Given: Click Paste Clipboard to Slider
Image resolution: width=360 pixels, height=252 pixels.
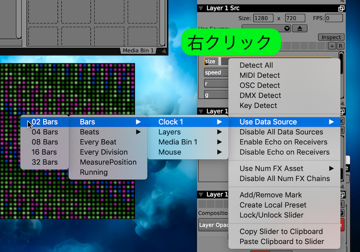Looking at the screenshot, I should pos(284,242).
